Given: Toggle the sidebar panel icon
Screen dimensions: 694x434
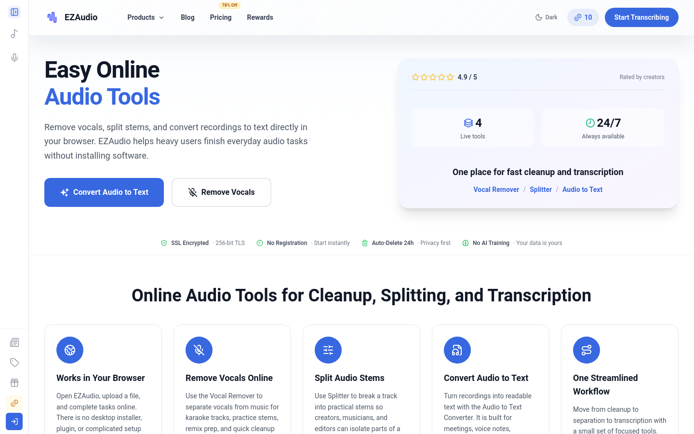Looking at the screenshot, I should click(x=14, y=12).
